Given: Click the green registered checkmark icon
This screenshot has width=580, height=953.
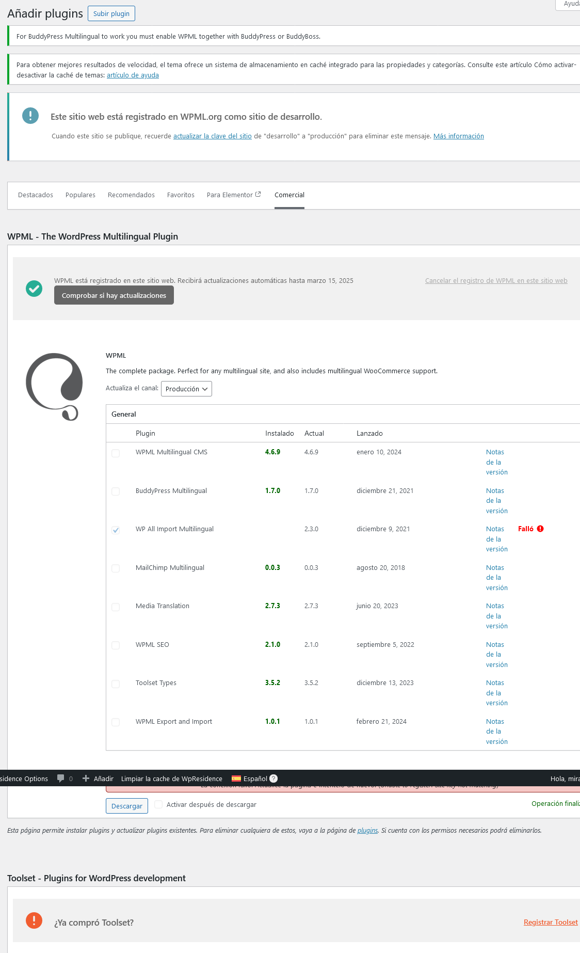Looking at the screenshot, I should point(34,289).
